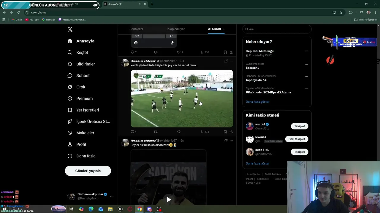Focus the Ara search field
This screenshot has height=213, width=380.
pos(277,29)
